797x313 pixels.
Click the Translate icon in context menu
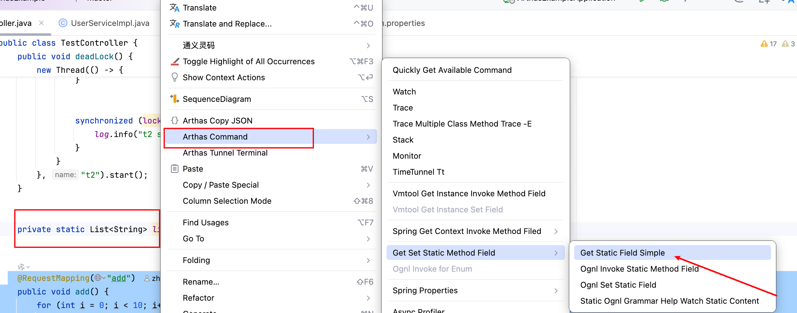point(174,8)
